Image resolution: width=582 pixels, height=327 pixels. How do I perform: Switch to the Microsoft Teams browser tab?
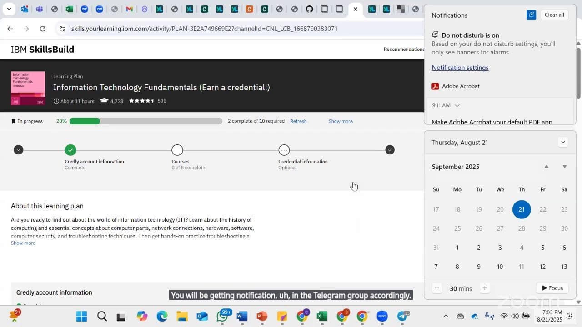tap(40, 9)
